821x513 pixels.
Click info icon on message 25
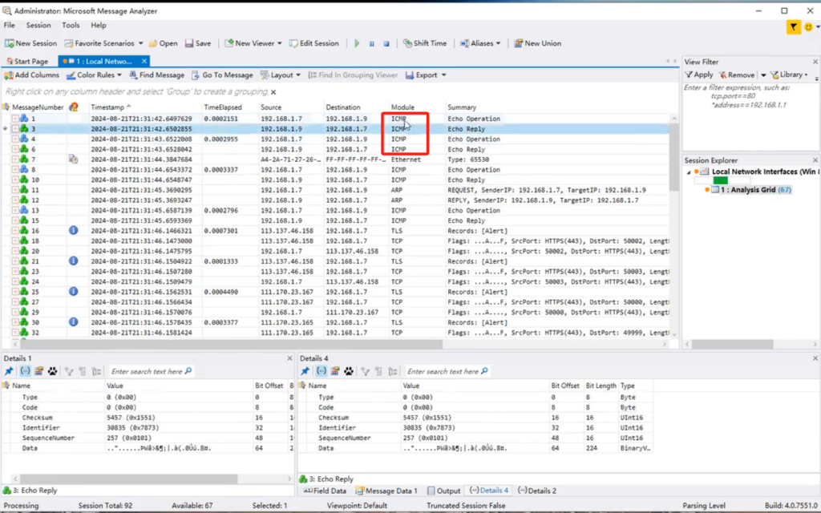point(73,292)
